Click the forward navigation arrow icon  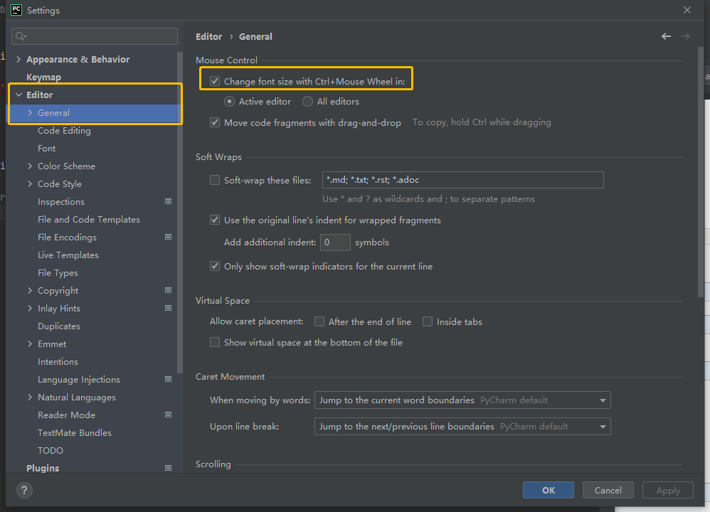pyautogui.click(x=685, y=36)
